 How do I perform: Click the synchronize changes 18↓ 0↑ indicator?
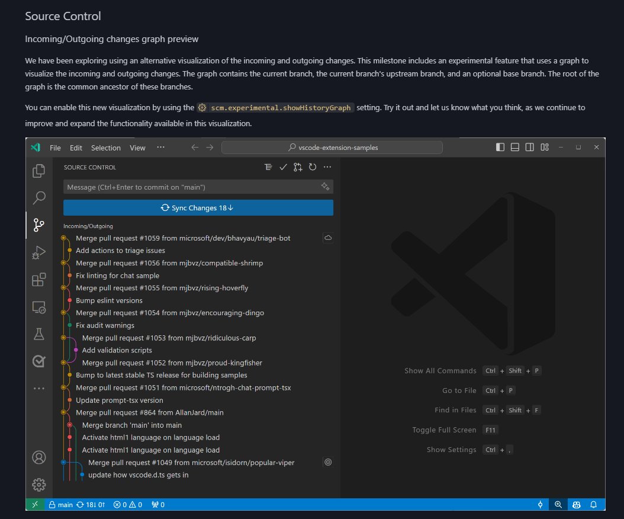(91, 505)
